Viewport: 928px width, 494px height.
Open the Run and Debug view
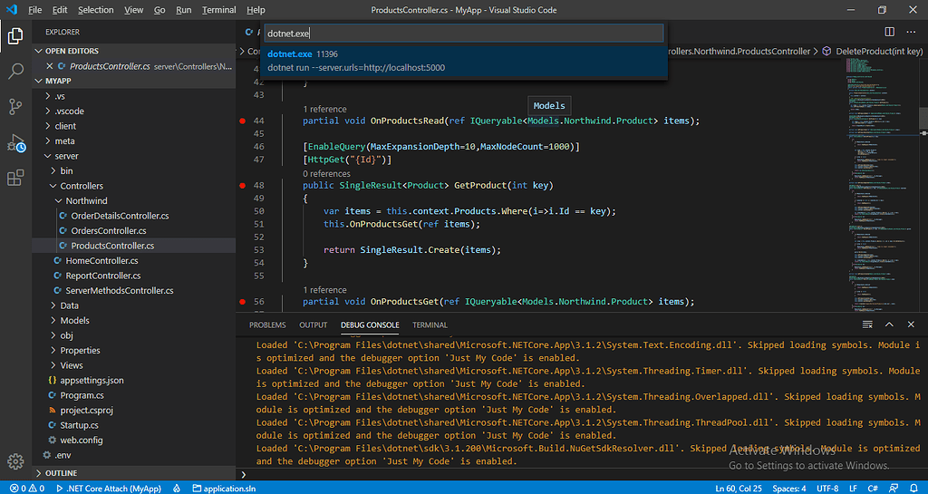pyautogui.click(x=15, y=142)
